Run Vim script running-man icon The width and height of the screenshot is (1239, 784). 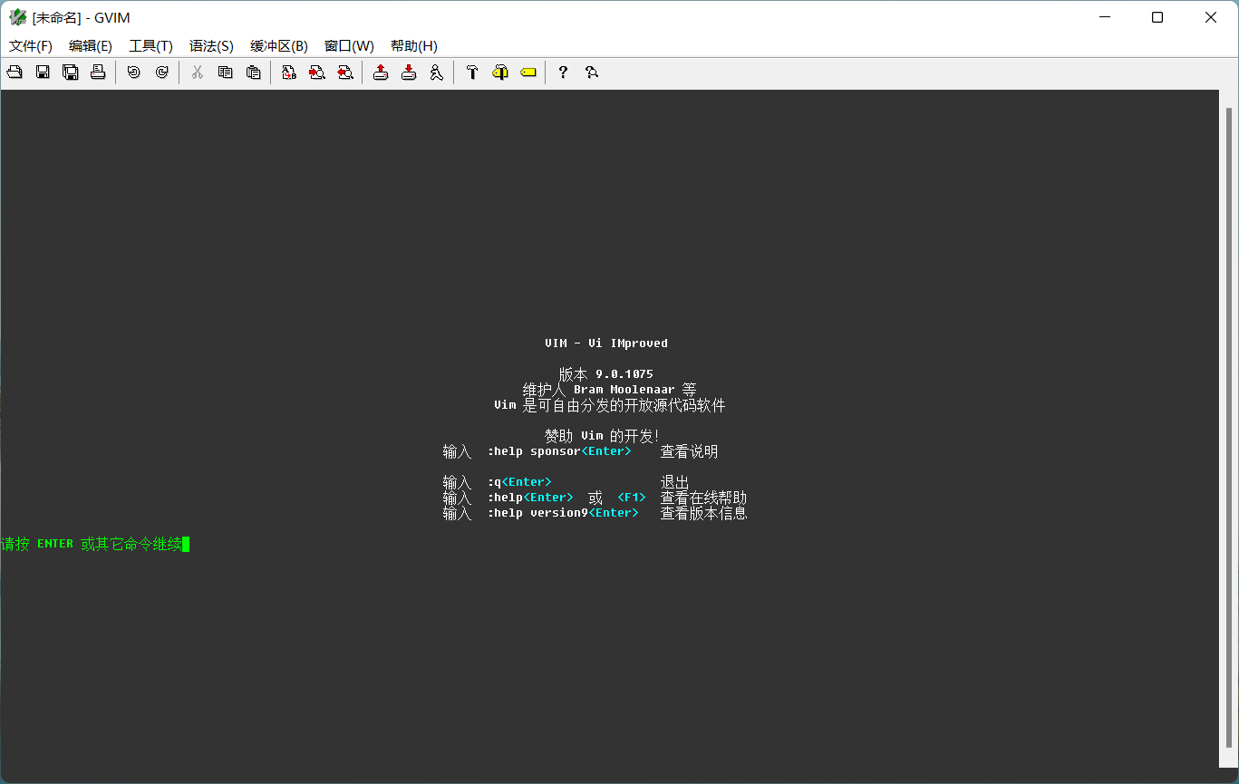pos(437,73)
